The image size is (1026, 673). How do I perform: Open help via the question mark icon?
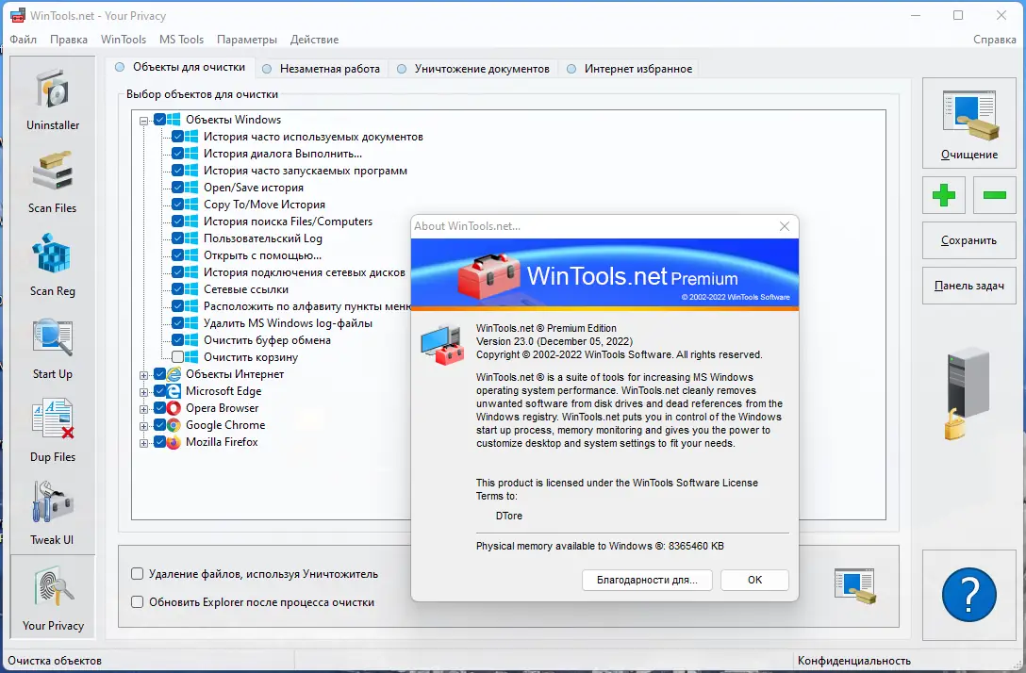pyautogui.click(x=968, y=594)
